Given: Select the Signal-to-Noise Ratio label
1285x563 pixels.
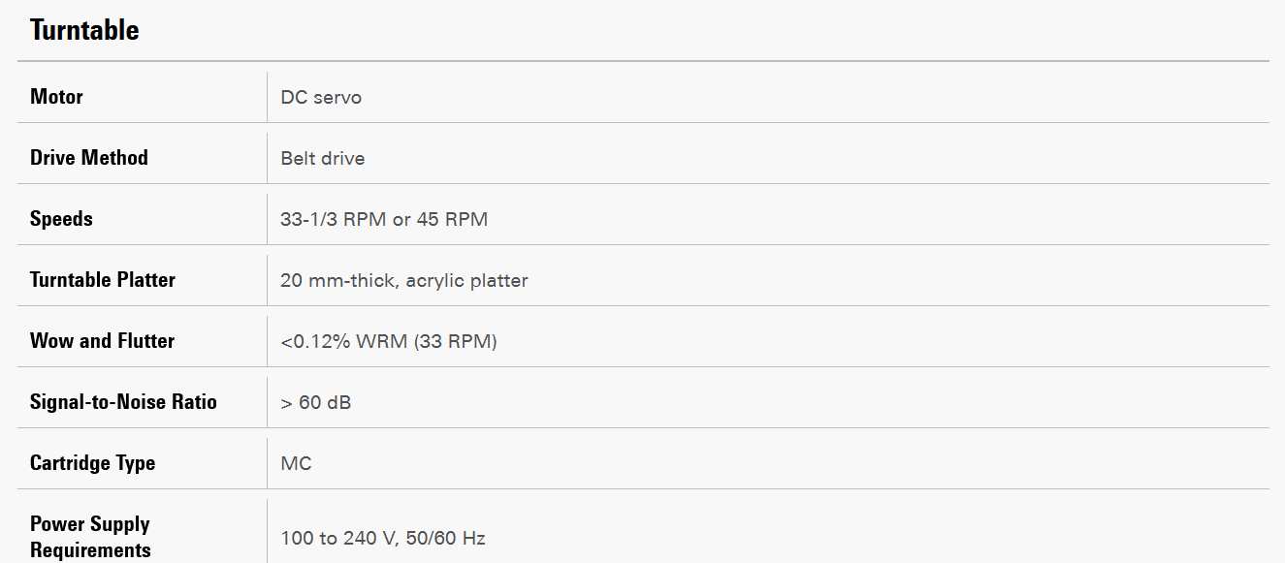Looking at the screenshot, I should click(123, 402).
